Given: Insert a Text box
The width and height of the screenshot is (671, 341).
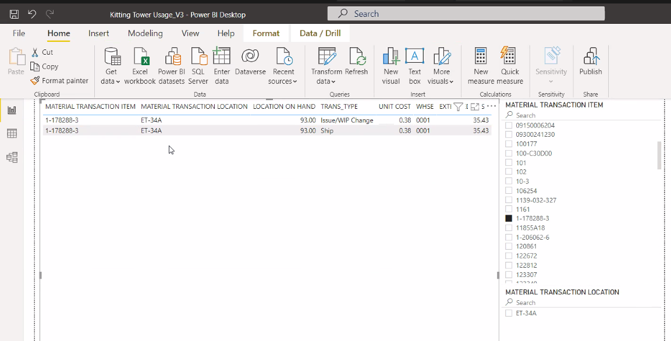Looking at the screenshot, I should [415, 66].
